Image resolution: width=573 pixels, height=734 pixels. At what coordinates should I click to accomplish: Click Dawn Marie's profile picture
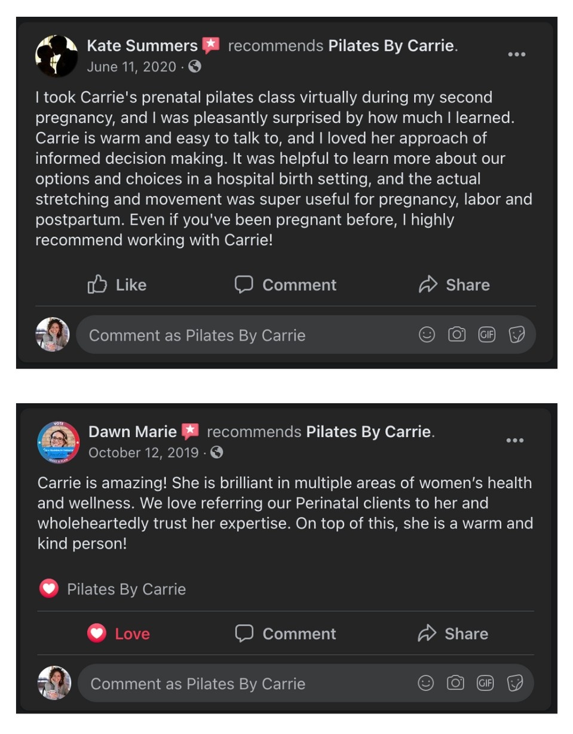pyautogui.click(x=59, y=441)
